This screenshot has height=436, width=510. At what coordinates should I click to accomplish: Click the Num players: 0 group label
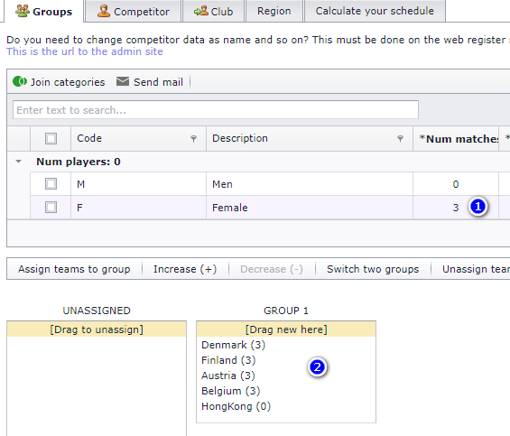tap(79, 162)
